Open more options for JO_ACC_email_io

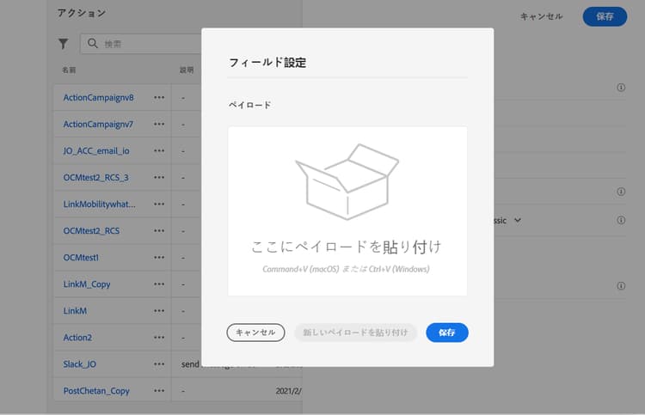[x=159, y=151]
